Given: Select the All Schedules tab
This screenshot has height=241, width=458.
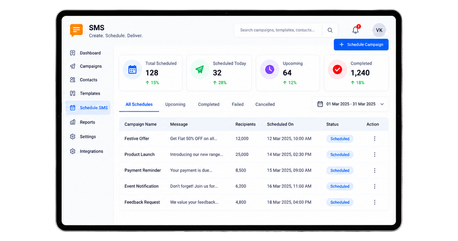Looking at the screenshot, I should pos(139,104).
